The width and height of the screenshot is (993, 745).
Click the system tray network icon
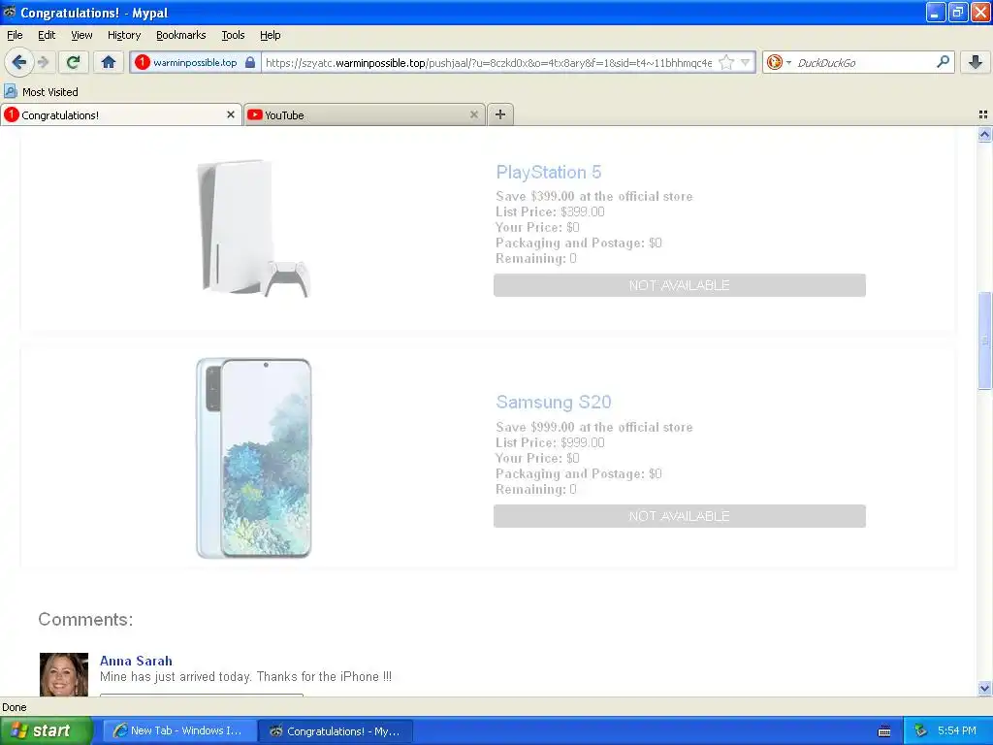pyautogui.click(x=920, y=731)
